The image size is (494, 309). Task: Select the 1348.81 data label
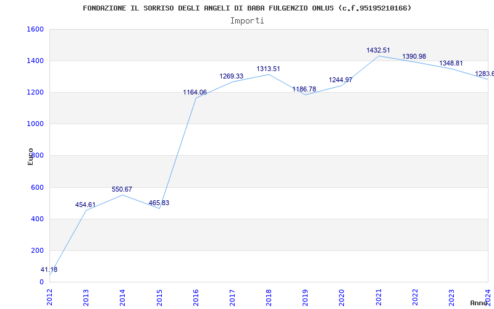coord(451,64)
